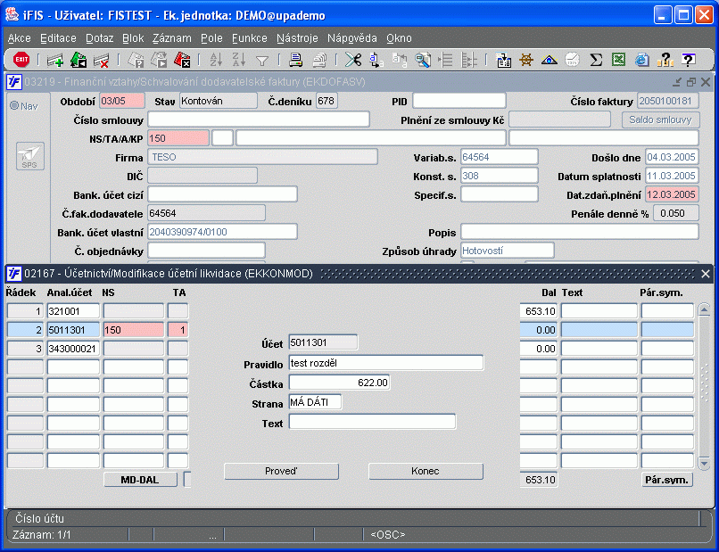
Task: Open the Nástroje menu
Action: point(297,38)
